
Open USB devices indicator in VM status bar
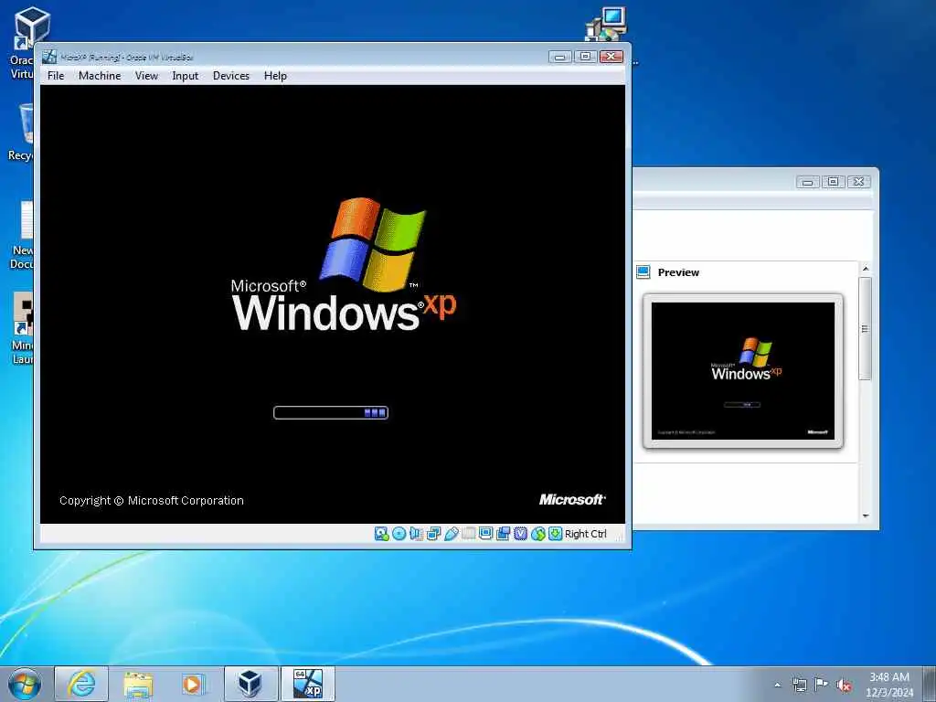coord(452,534)
